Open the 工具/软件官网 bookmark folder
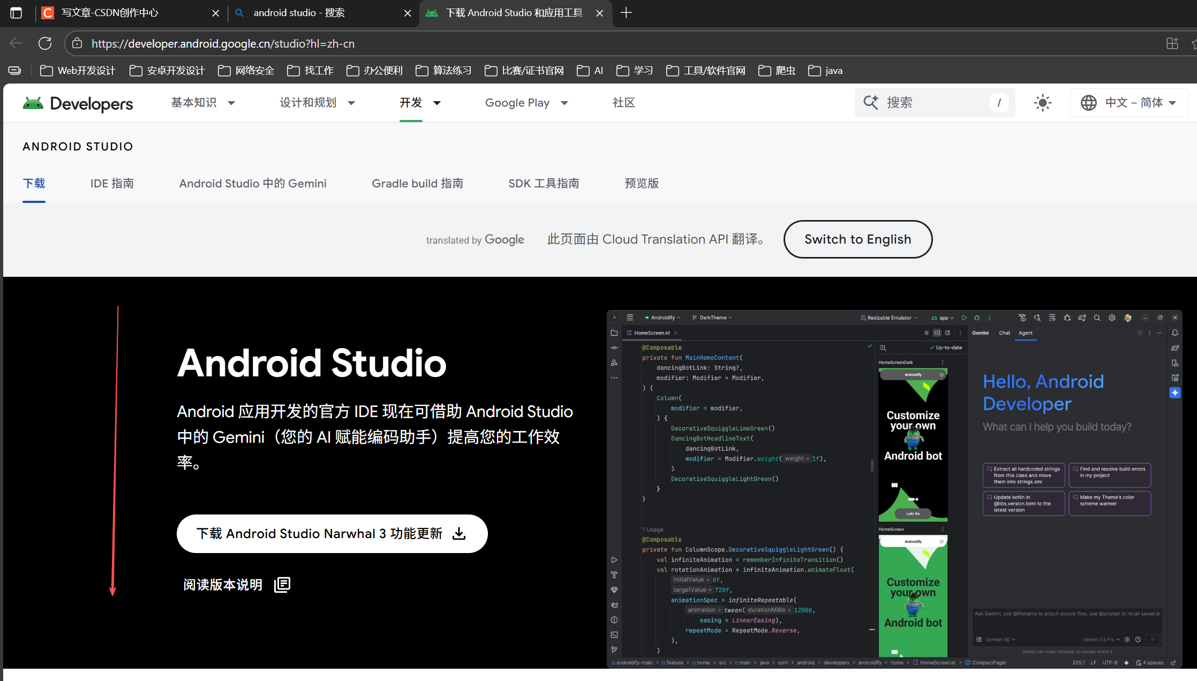 [x=706, y=71]
